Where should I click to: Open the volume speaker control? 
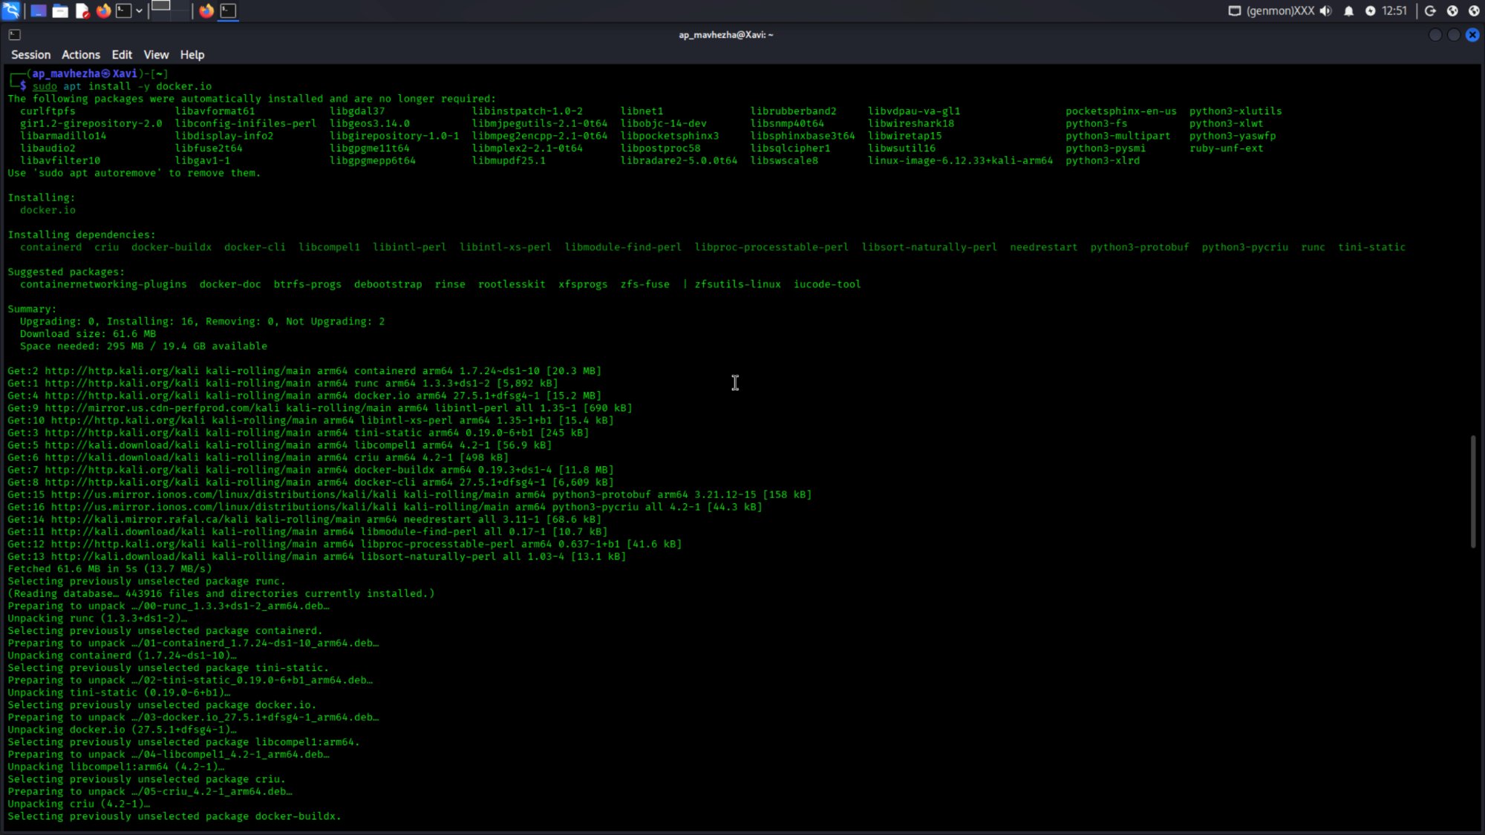pyautogui.click(x=1326, y=11)
